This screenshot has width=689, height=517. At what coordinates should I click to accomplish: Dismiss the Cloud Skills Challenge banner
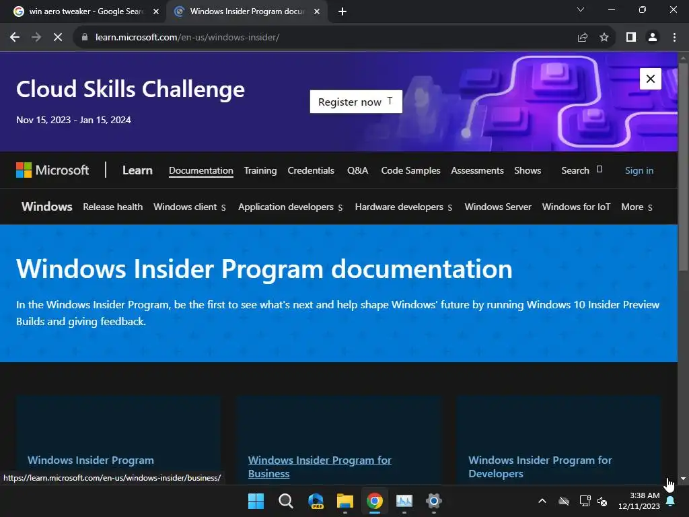(651, 79)
